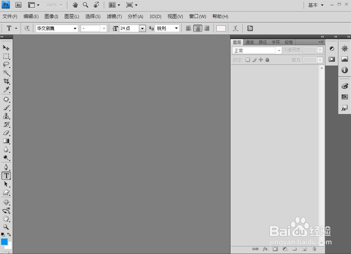The width and height of the screenshot is (351, 254).
Task: Click the Hand tool in application bar
Action: 75,5
